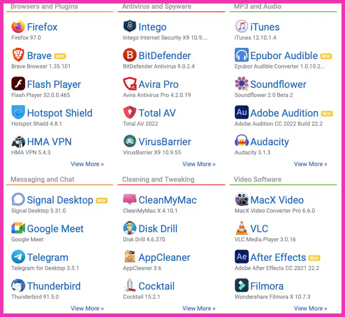Open the Firefox download link

point(42,27)
